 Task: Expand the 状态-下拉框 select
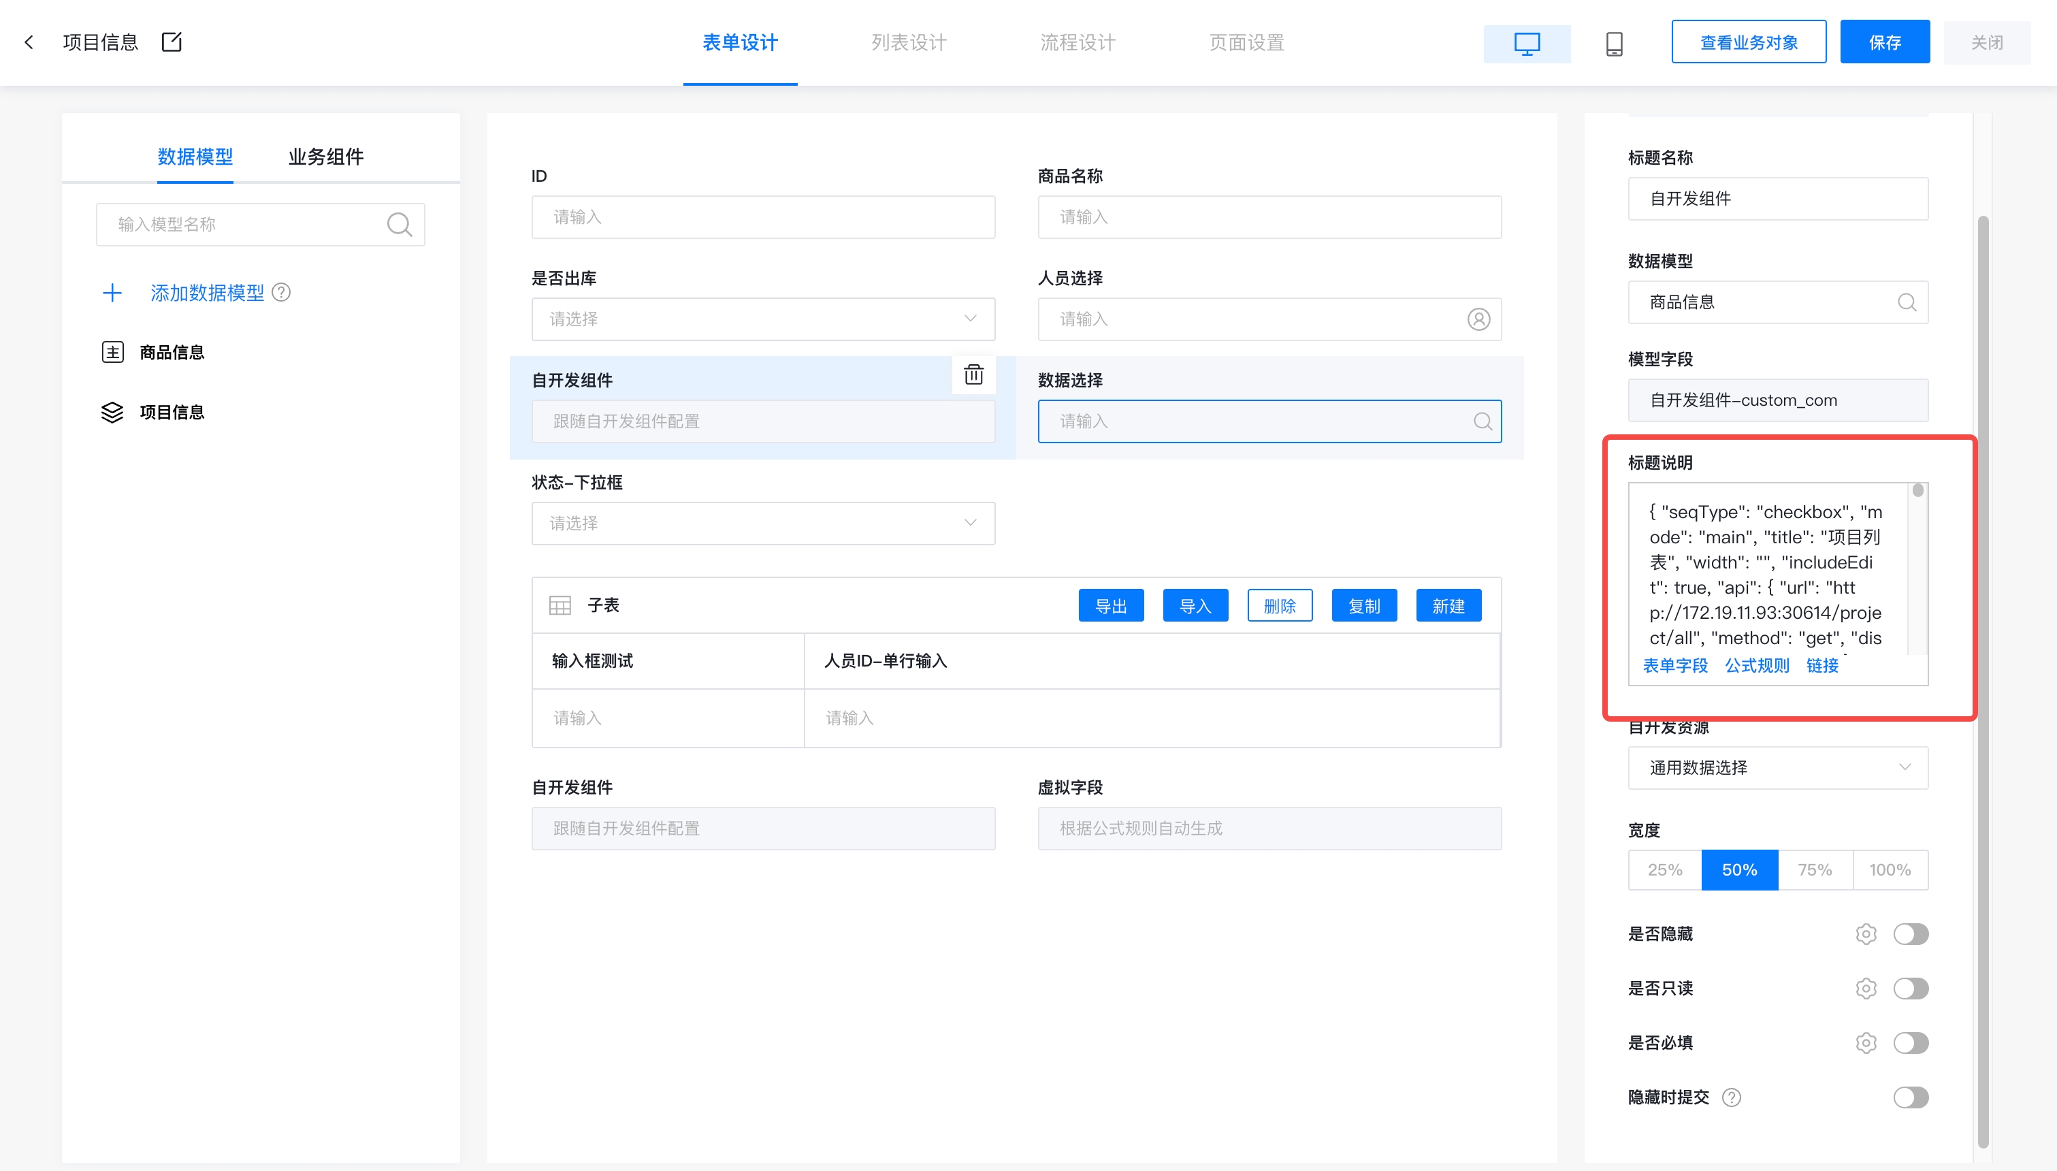tap(762, 524)
